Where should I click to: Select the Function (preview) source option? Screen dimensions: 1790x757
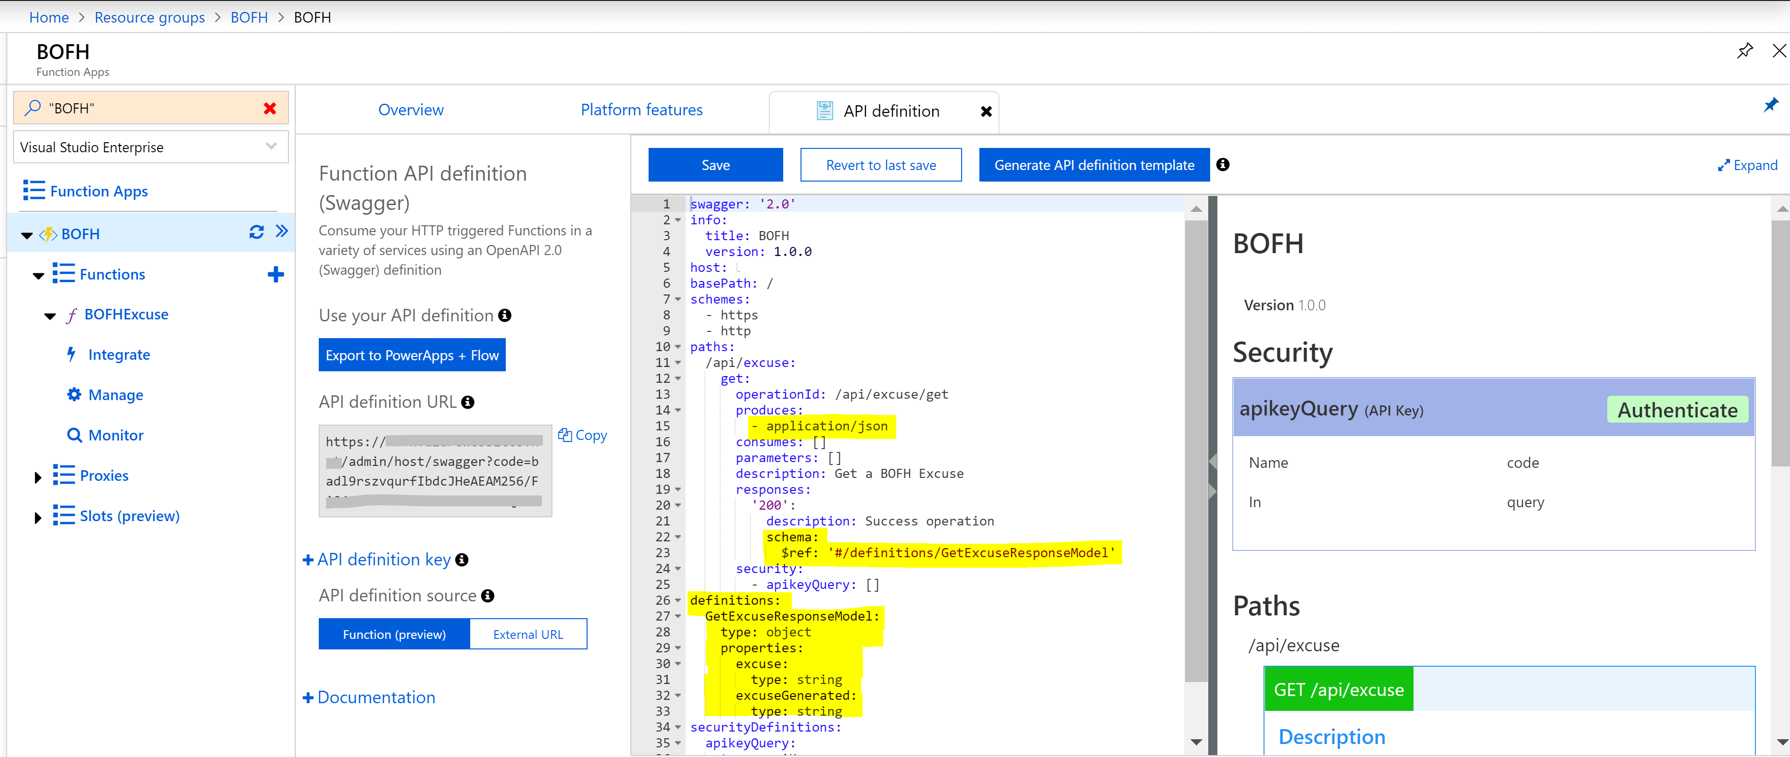click(x=394, y=634)
